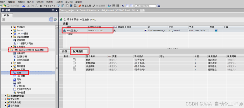This screenshot has height=108, width=244.
Task: Open the 在线(O) menu
Action: click(40, 2)
